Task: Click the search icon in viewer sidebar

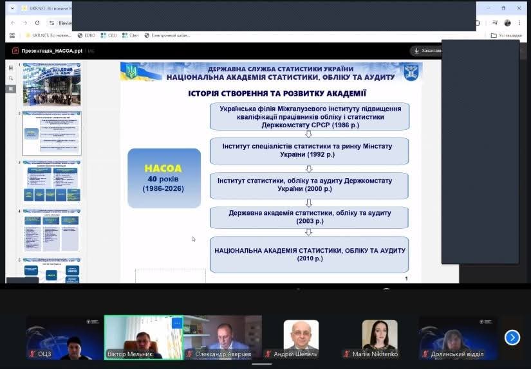Action: [x=11, y=78]
